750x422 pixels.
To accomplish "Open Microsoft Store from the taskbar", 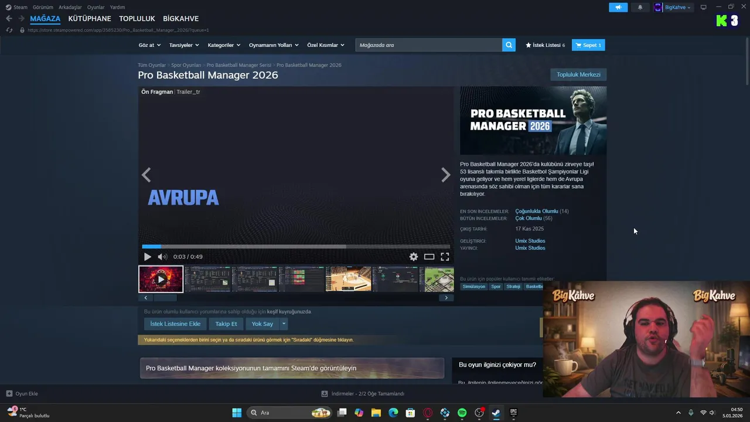I will pyautogui.click(x=410, y=413).
